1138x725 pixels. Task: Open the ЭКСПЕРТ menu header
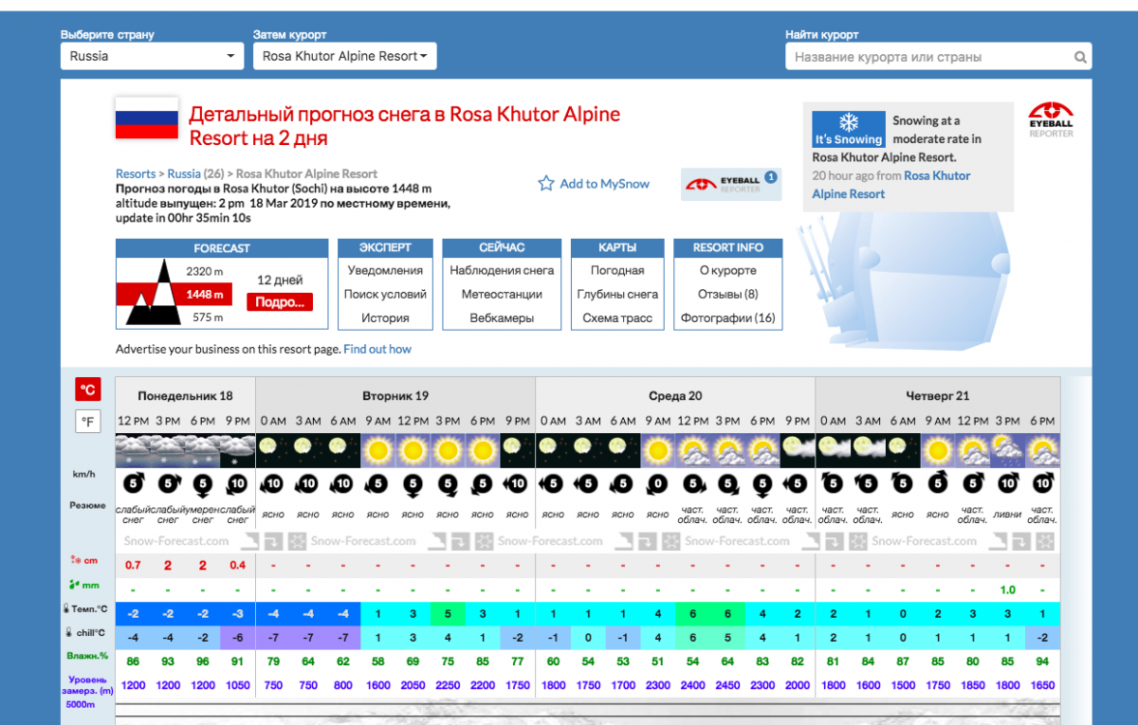(x=385, y=248)
